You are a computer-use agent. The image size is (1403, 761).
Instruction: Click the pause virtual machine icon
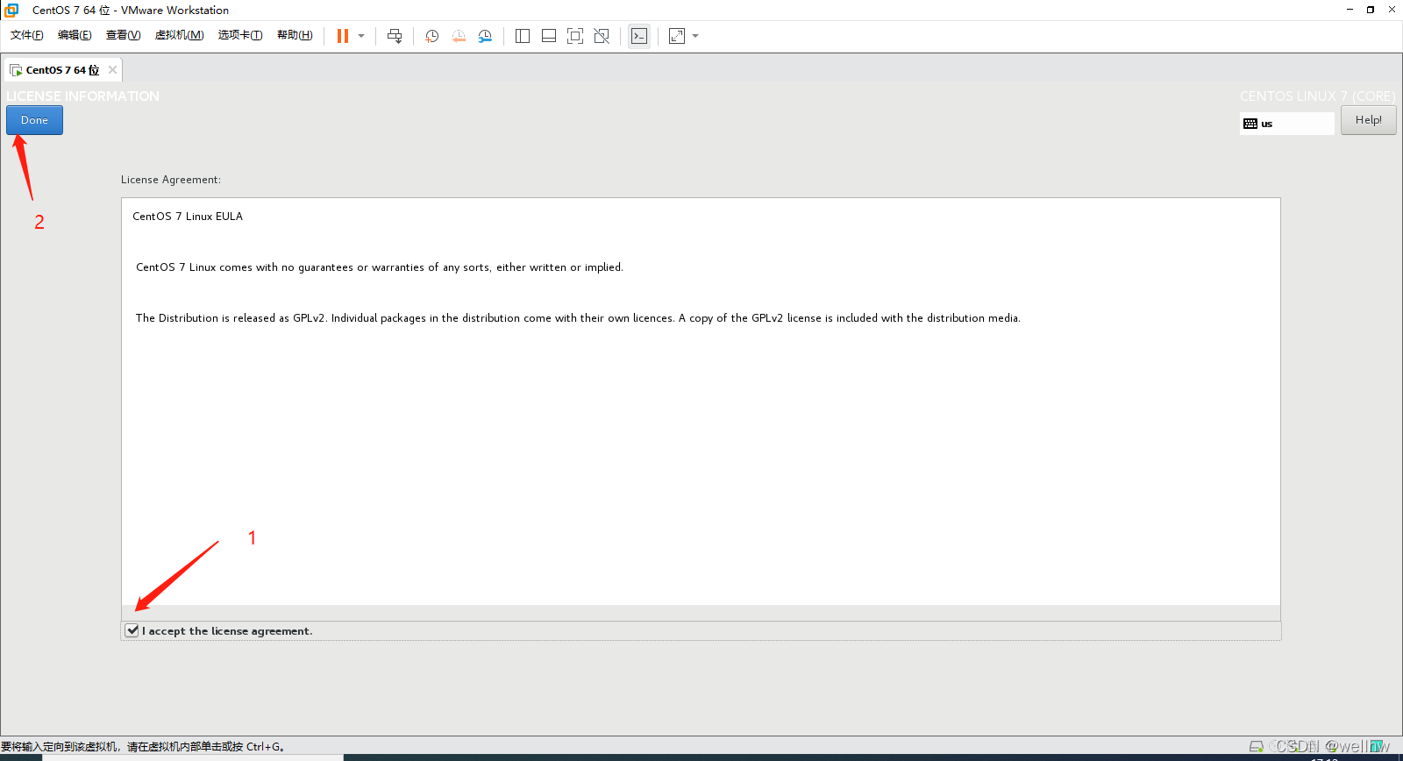[343, 36]
